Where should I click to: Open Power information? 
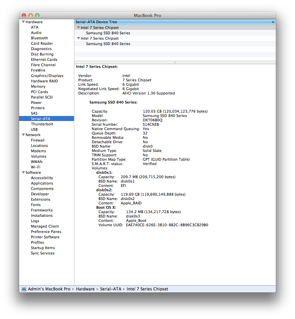[36, 103]
